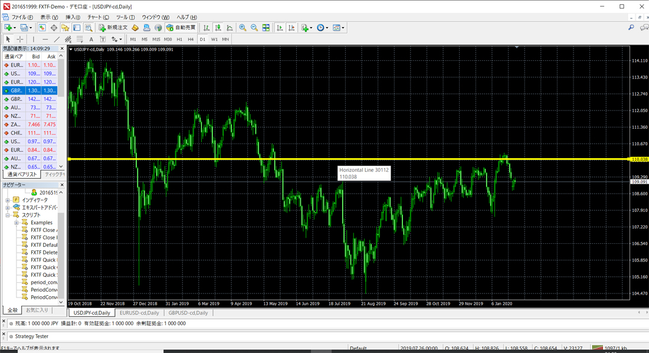Open arrows objects dropdown
The width and height of the screenshot is (649, 353).
pyautogui.click(x=117, y=40)
